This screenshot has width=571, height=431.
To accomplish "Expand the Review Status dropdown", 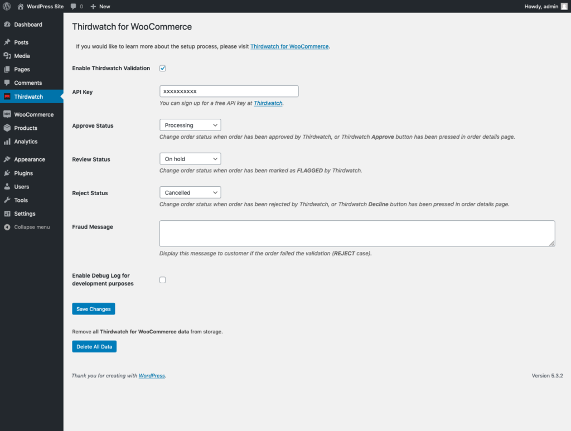I will pos(190,159).
